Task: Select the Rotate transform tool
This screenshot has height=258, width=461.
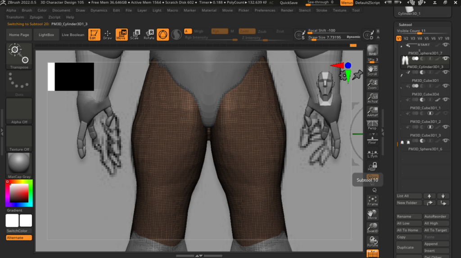Action: 149,35
